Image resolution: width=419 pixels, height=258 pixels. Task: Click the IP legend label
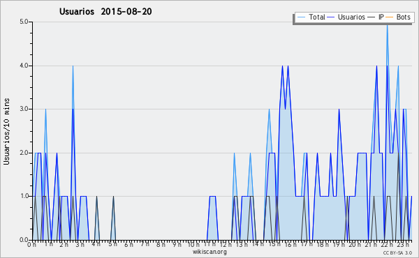[381, 17]
